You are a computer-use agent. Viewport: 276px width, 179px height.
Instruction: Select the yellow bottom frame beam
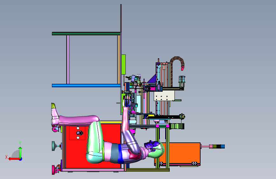pyautogui.click(x=148, y=170)
